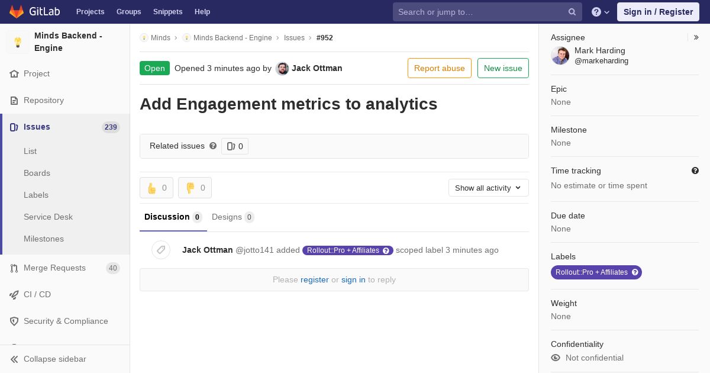Click Collapse sidebar text
This screenshot has height=373, width=710.
coord(55,359)
